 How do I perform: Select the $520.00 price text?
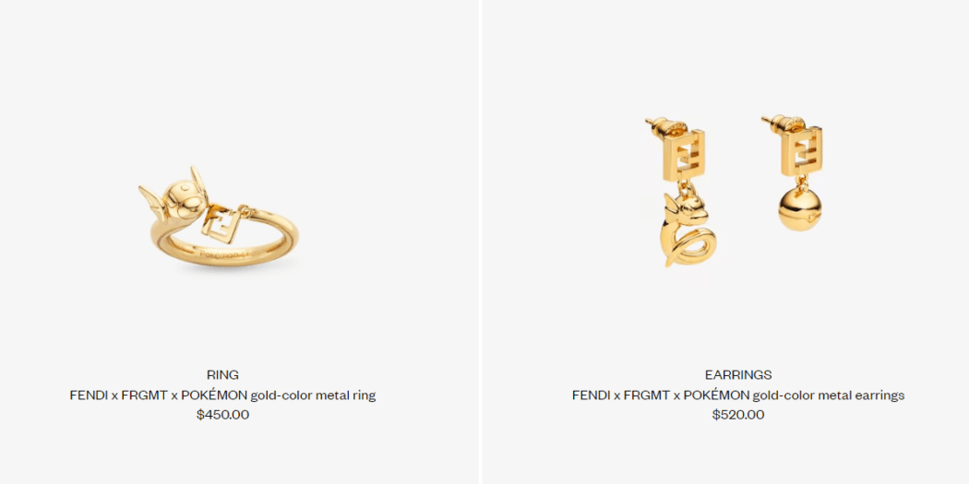point(738,415)
